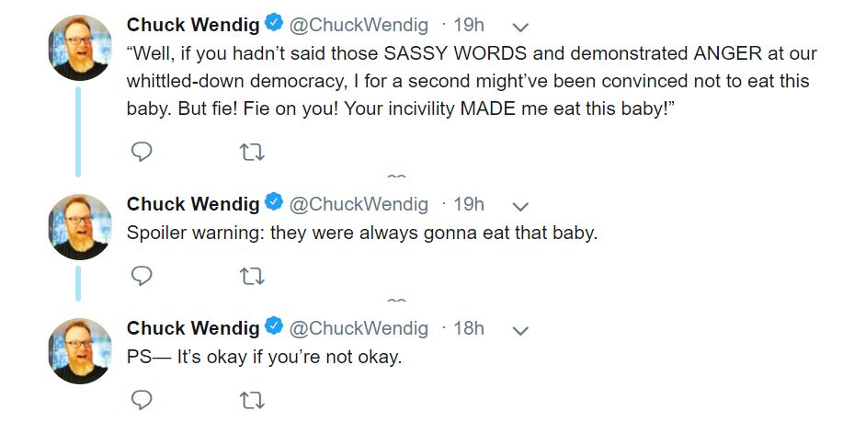The width and height of the screenshot is (866, 422).
Task: Click the avatar beside Spoiler warning tweet
Action: tap(80, 226)
